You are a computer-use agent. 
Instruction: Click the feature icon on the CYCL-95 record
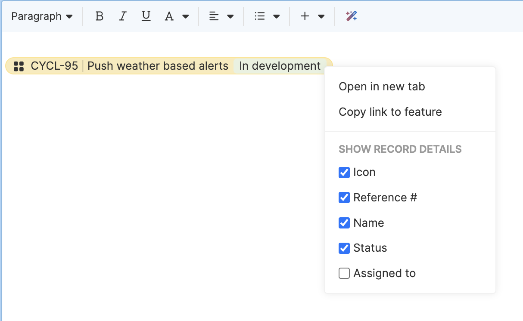tap(19, 66)
